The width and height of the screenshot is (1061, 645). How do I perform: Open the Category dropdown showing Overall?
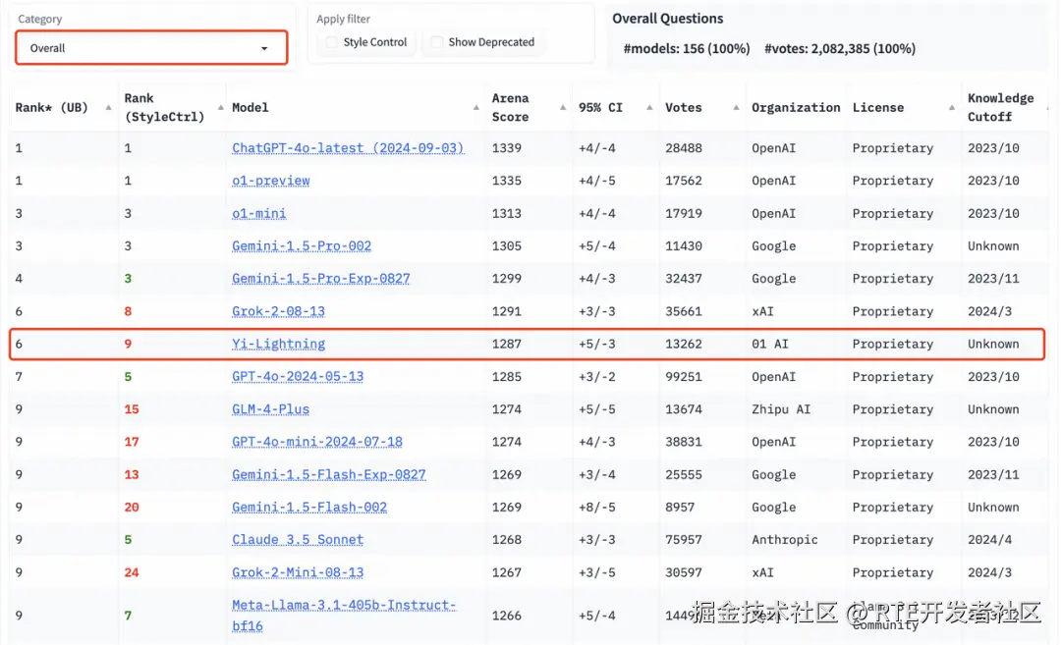click(151, 48)
